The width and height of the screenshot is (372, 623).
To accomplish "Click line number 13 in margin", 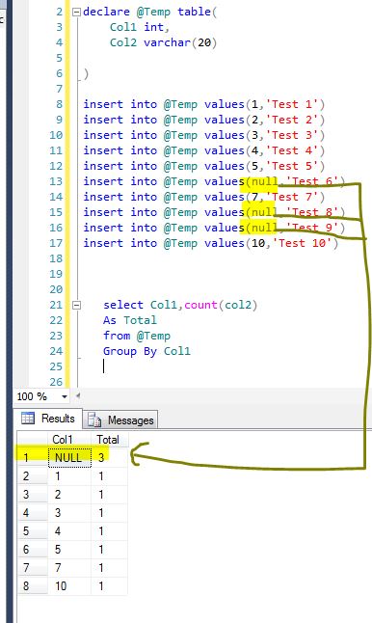I will point(56,181).
